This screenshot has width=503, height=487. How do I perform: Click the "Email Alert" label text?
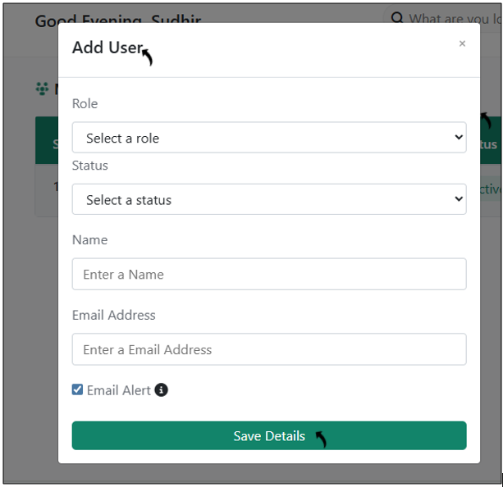119,390
